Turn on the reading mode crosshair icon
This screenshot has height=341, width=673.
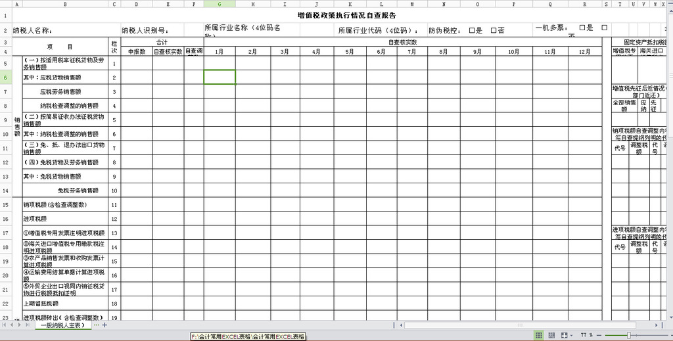(565, 335)
